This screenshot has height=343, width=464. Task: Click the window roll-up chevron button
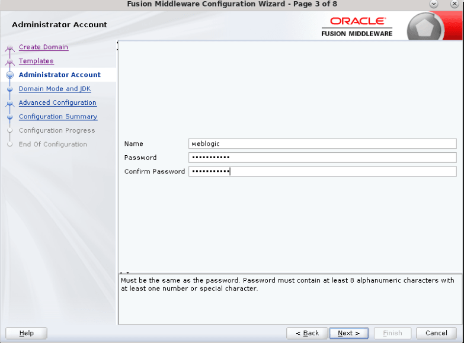point(434,4)
